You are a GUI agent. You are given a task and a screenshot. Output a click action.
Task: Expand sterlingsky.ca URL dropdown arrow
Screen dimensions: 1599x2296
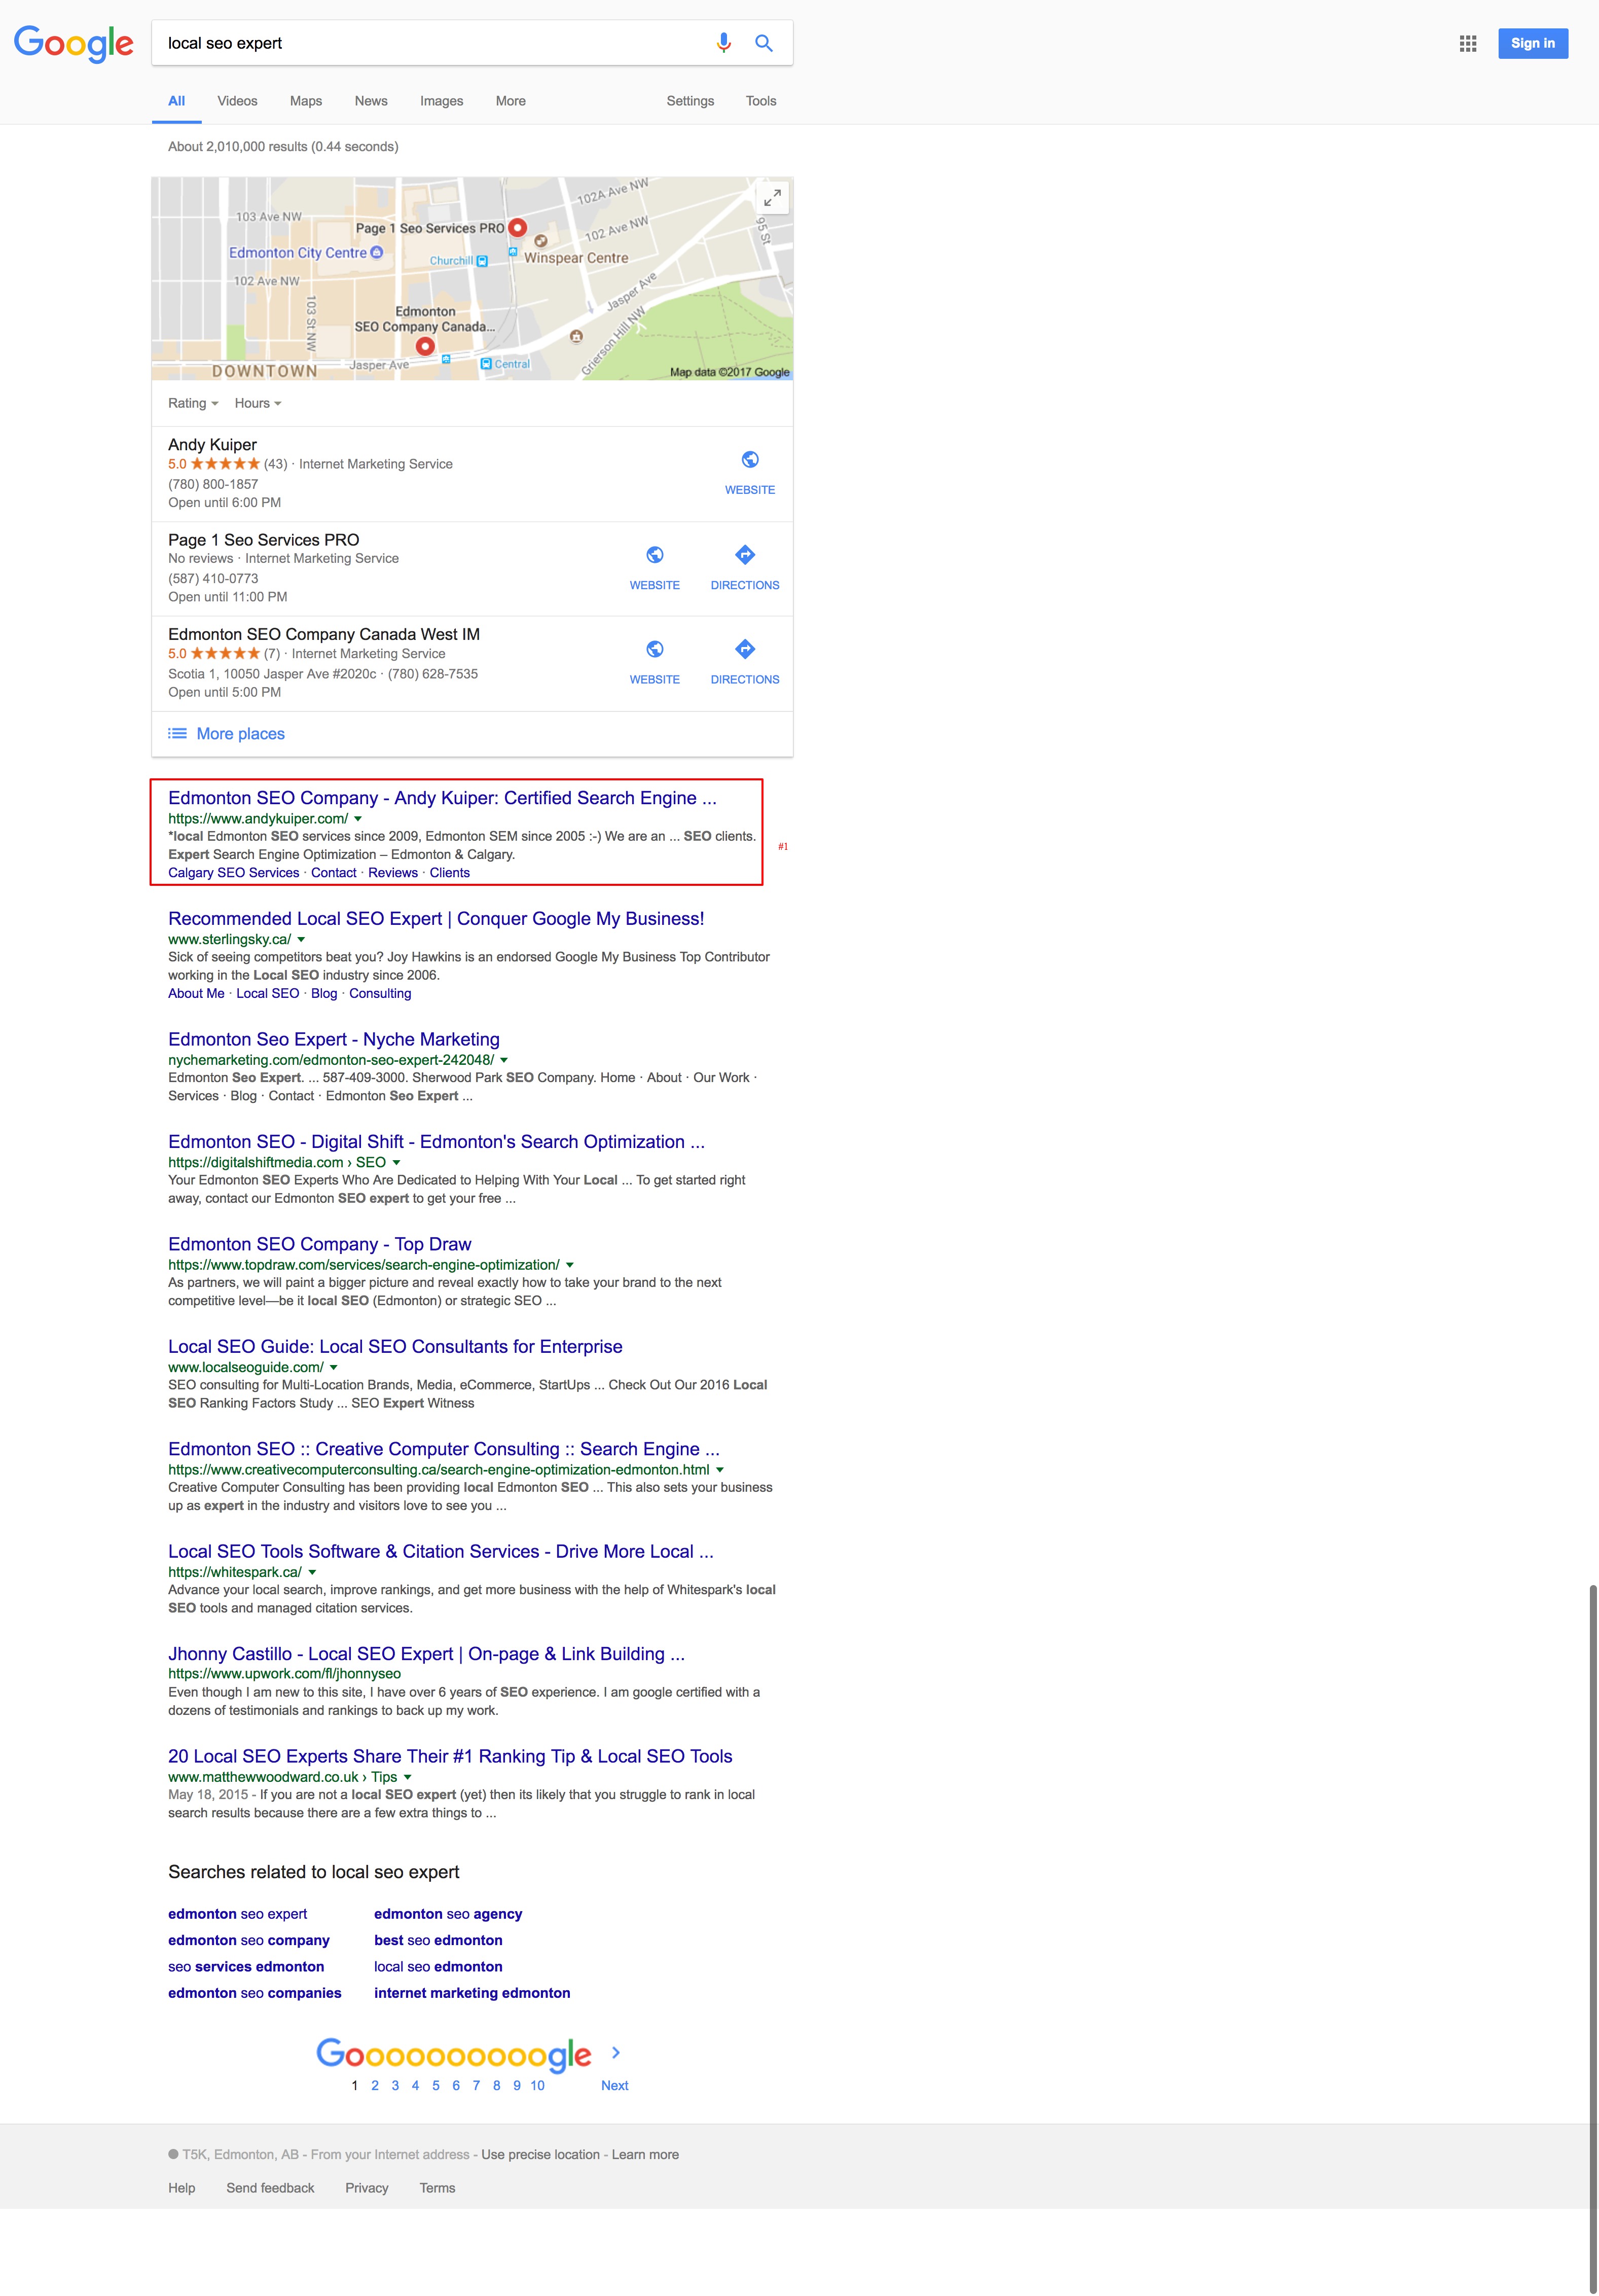click(301, 940)
